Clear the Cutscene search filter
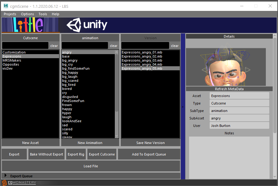Image resolution: width=278 pixels, height=186 pixels. pos(54,46)
